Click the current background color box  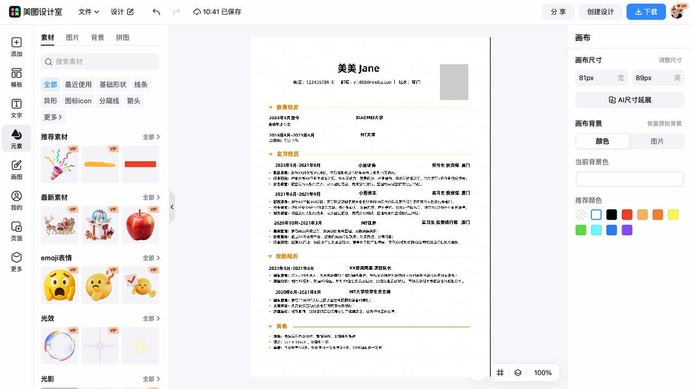tap(630, 179)
